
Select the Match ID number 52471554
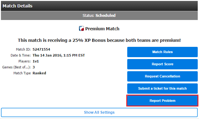pos(41,49)
